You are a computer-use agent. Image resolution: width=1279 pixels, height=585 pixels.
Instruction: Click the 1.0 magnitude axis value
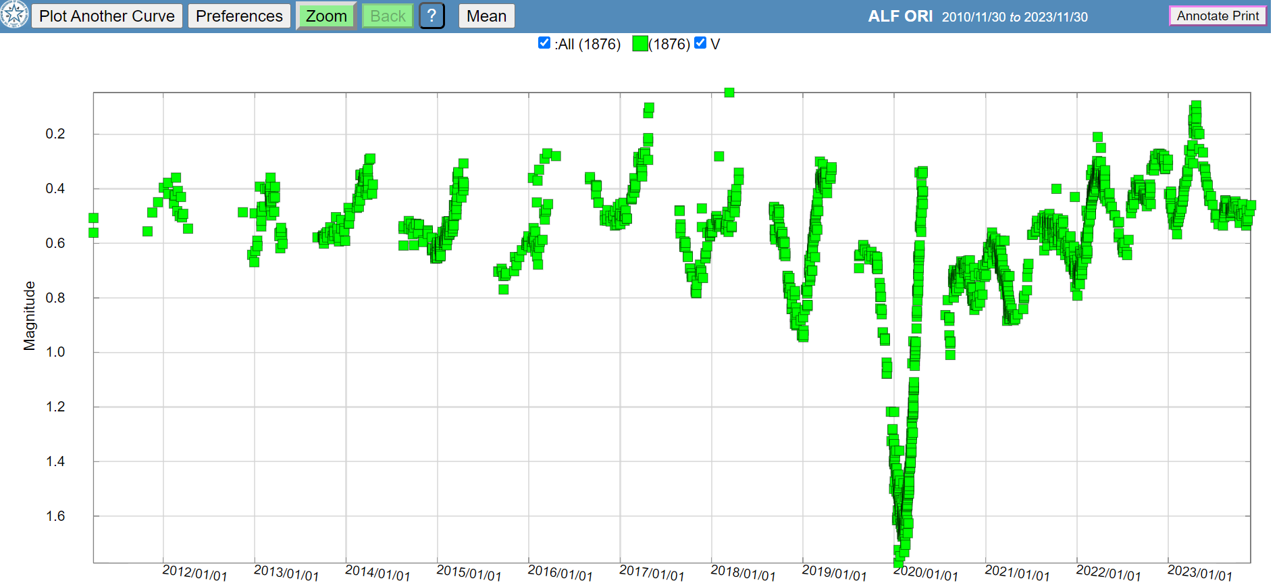55,352
